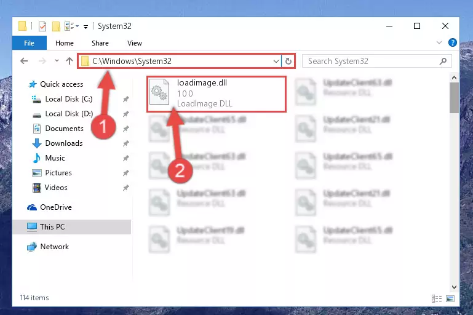This screenshot has width=473, height=315.
Task: Select the loadimage.dll file name
Action: click(202, 83)
